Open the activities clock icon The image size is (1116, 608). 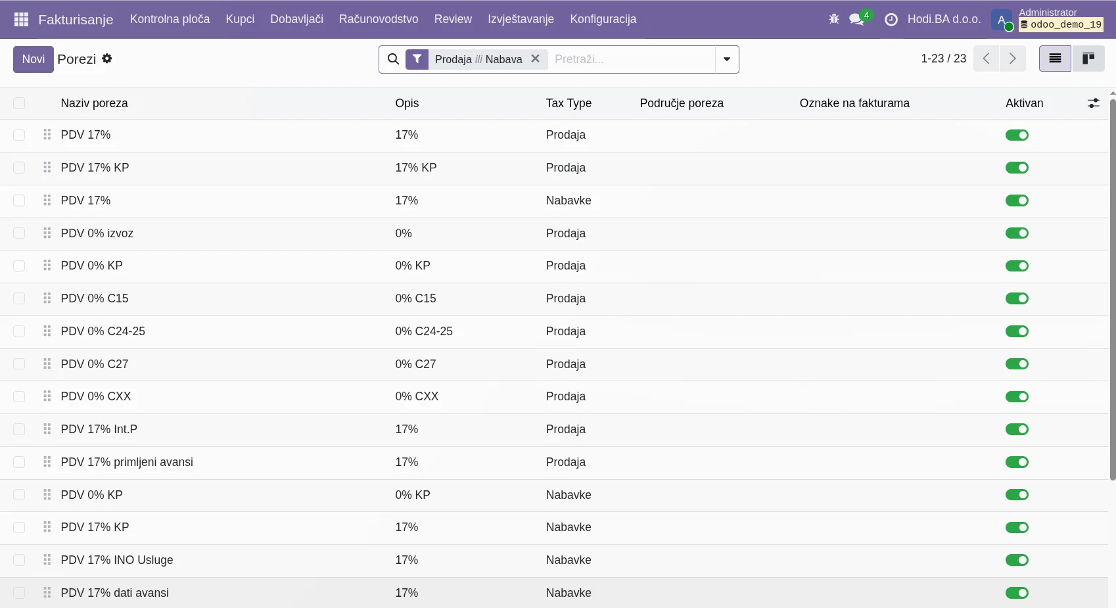point(891,20)
